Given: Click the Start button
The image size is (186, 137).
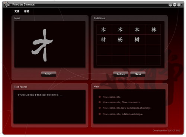Looking at the screenshot, I should pyautogui.click(x=49, y=74).
